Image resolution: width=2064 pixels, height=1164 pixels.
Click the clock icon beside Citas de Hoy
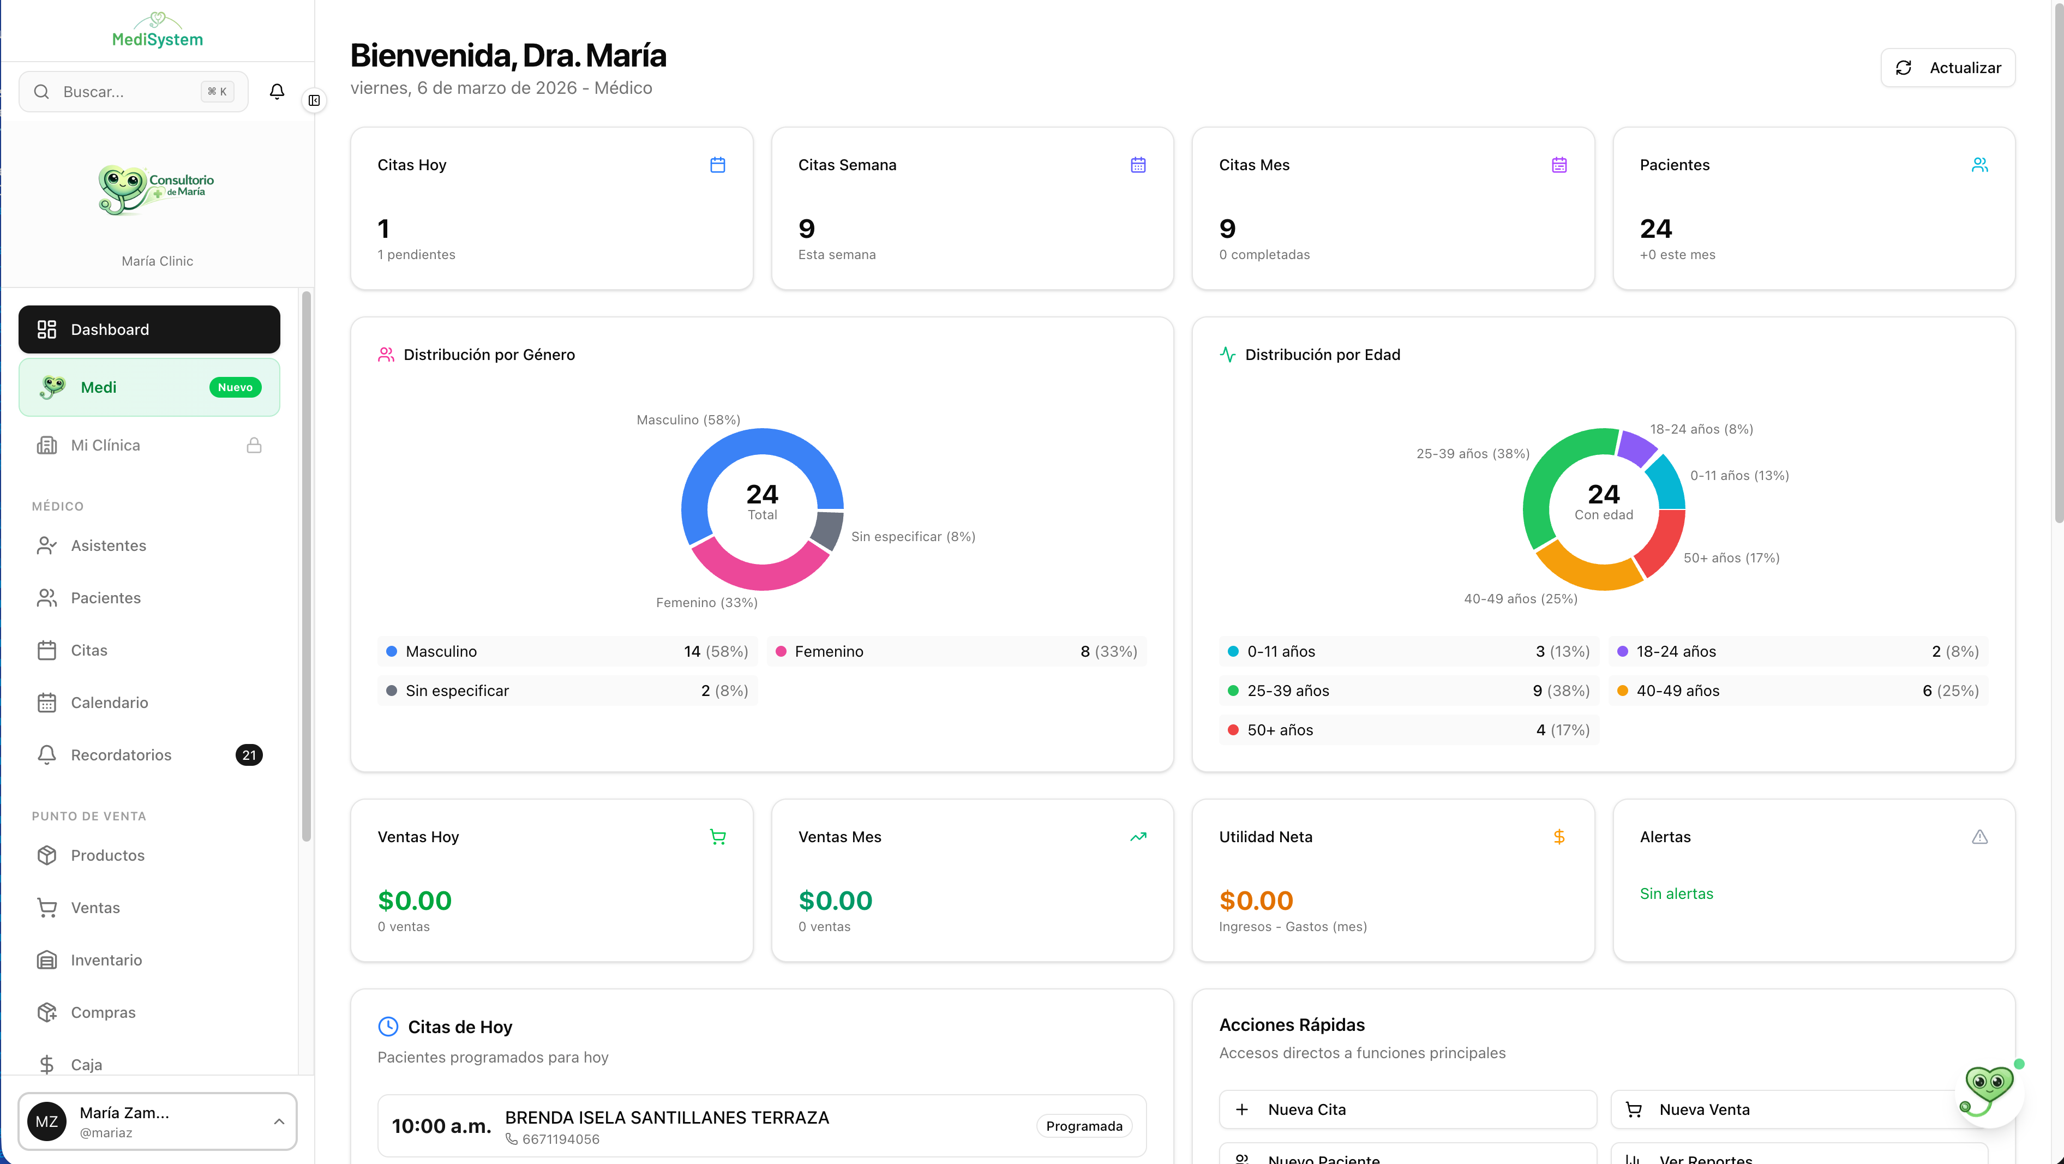tap(388, 1026)
